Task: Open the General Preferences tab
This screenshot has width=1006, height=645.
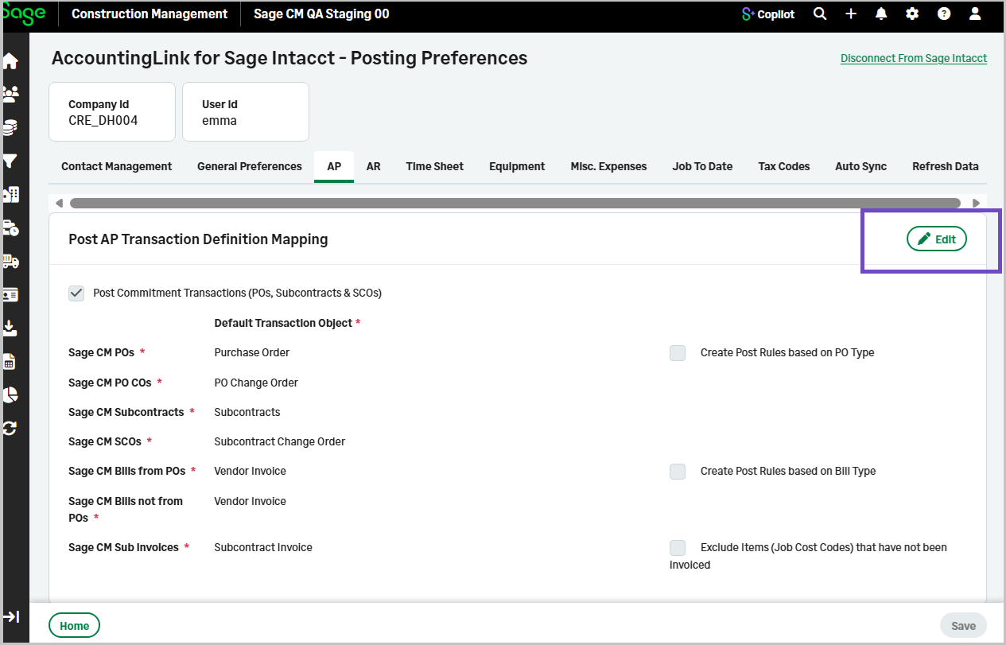Action: [250, 166]
